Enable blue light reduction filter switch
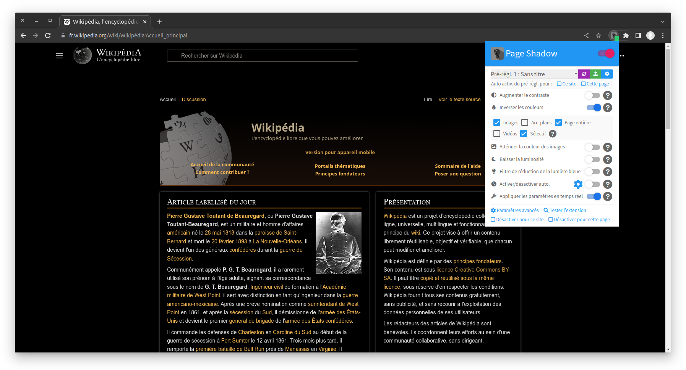Screen dimensions: 686x370 pos(593,172)
